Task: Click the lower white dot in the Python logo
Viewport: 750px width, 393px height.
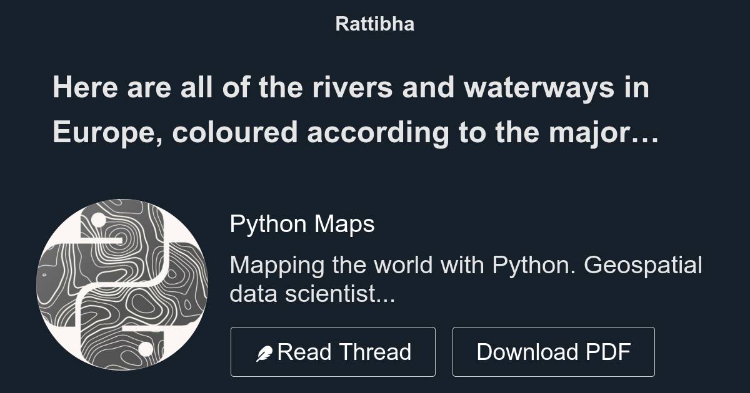Action: pyautogui.click(x=146, y=349)
